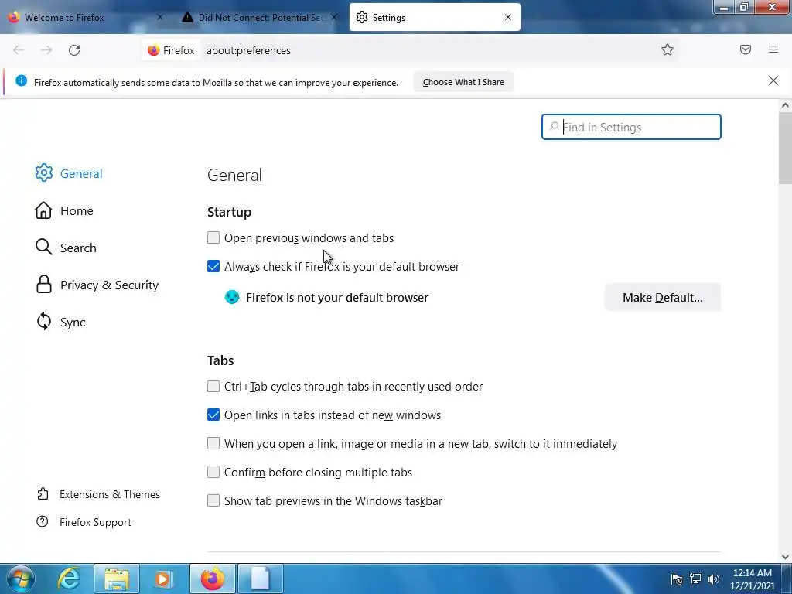Viewport: 792px width, 594px height.
Task: Open the Firefox Support link
Action: click(x=95, y=522)
